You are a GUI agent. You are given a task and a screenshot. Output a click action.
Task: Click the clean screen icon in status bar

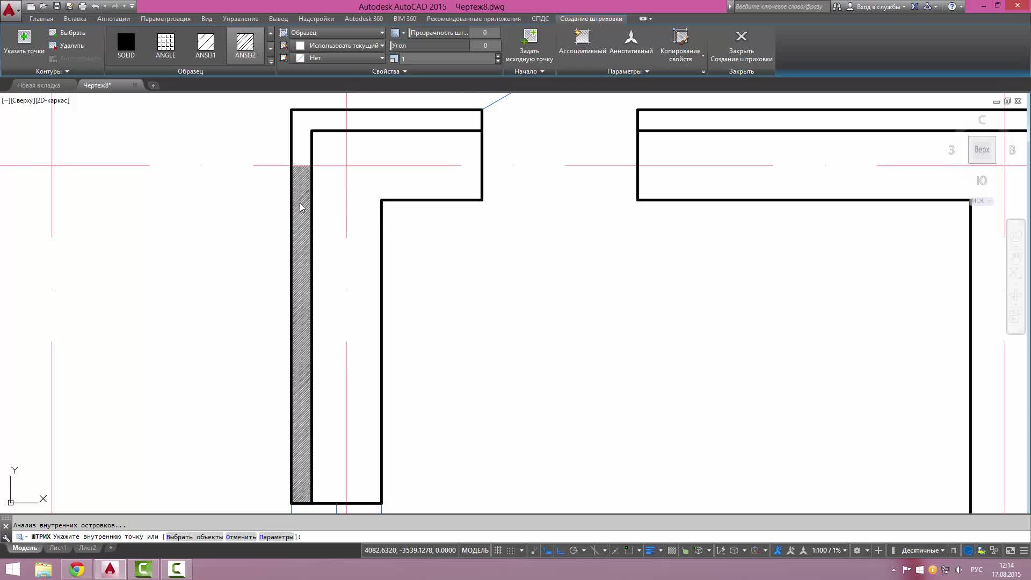[x=1011, y=550]
